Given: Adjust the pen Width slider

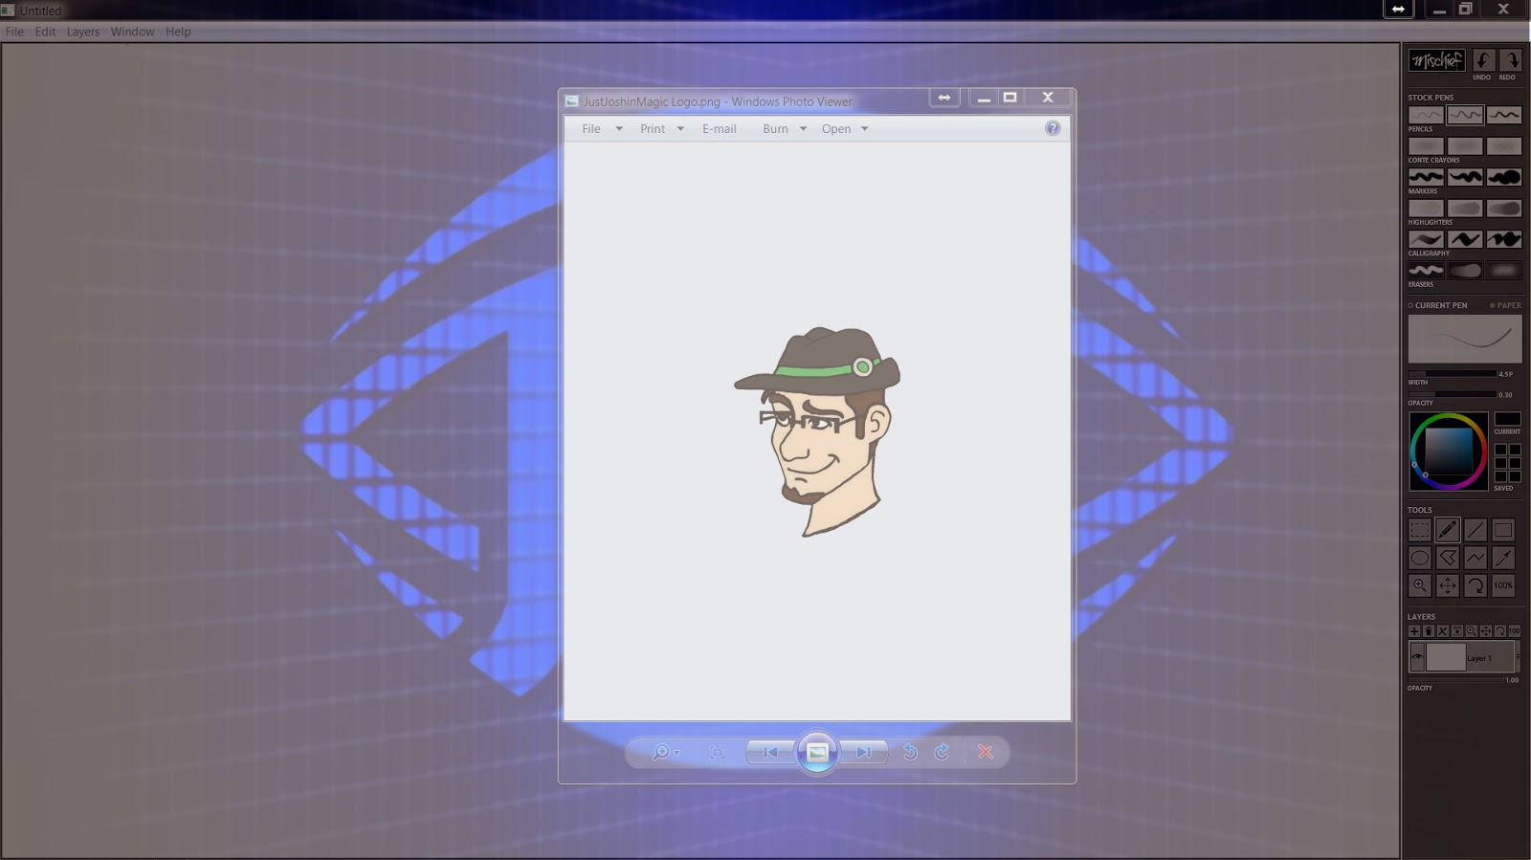Looking at the screenshot, I should coord(1453,374).
